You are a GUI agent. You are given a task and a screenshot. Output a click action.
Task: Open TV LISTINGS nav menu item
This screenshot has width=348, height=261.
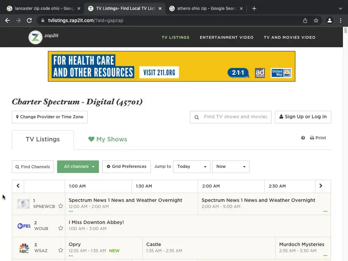click(176, 37)
